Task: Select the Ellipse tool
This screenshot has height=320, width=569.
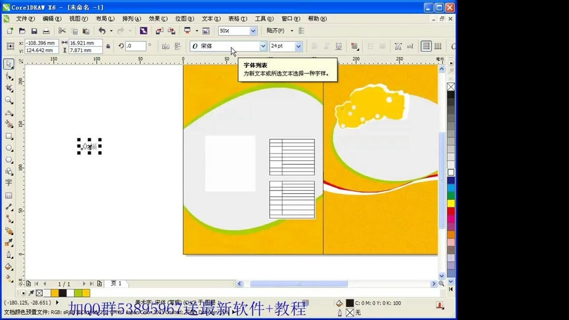Action: pos(8,148)
